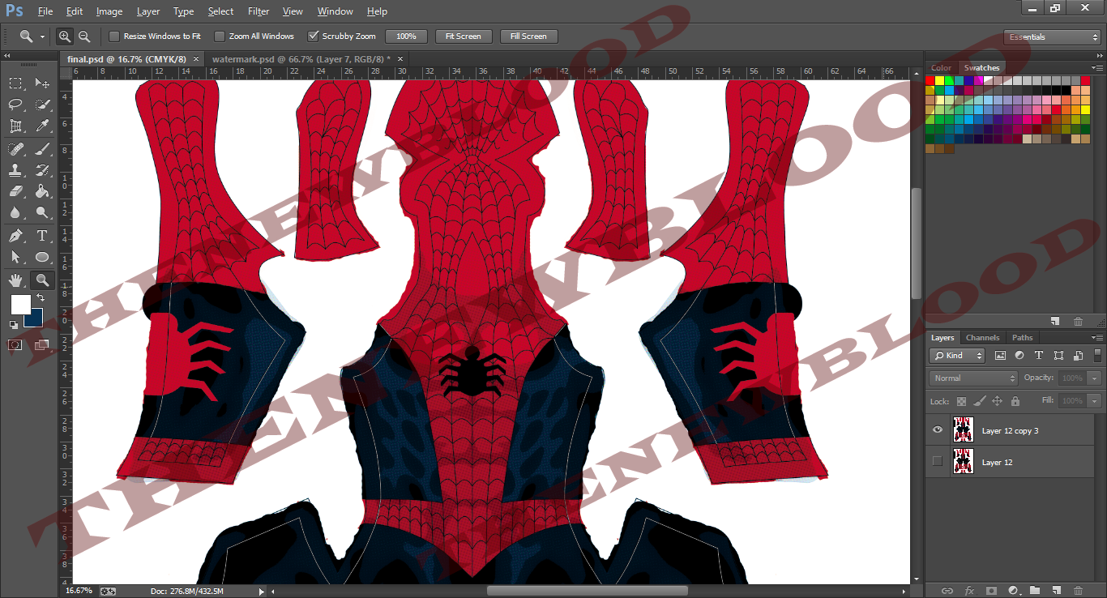Open the Essentials workspace dropdown

point(1052,37)
